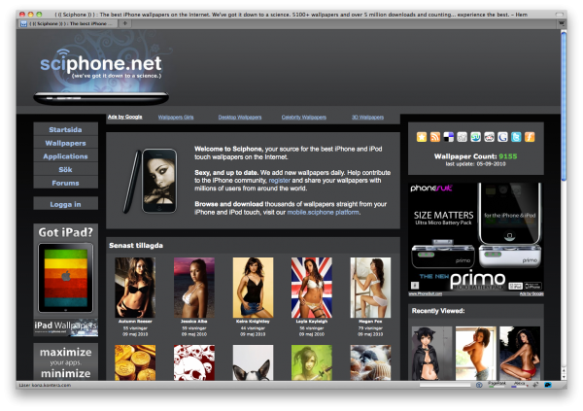The height and width of the screenshot is (411, 583).
Task: Open the Keira Knightley wallpaper thumbnail
Action: point(253,288)
